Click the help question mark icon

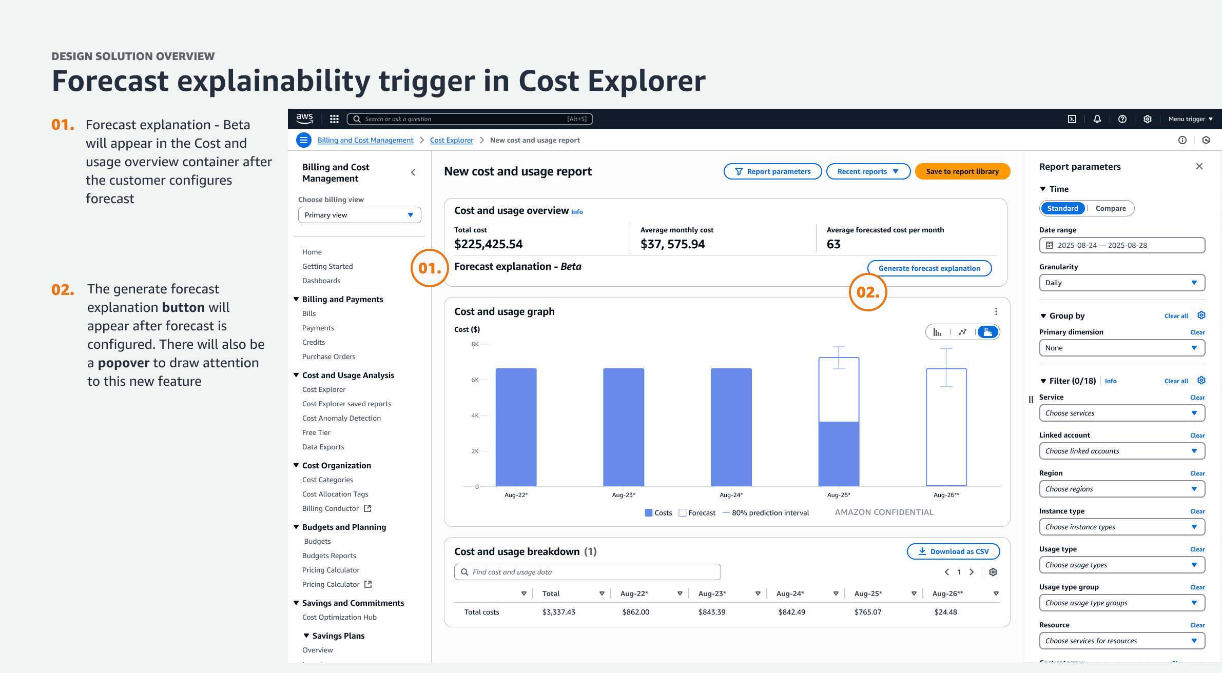[1122, 119]
